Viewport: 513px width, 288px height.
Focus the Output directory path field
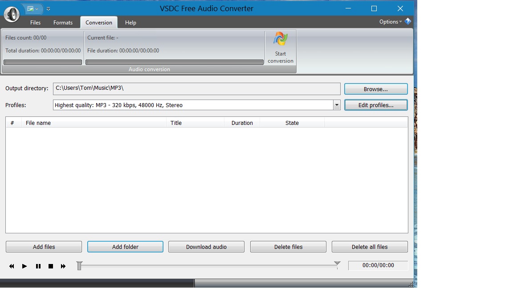point(197,88)
